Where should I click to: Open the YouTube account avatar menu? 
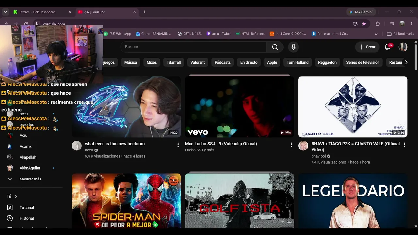[403, 47]
